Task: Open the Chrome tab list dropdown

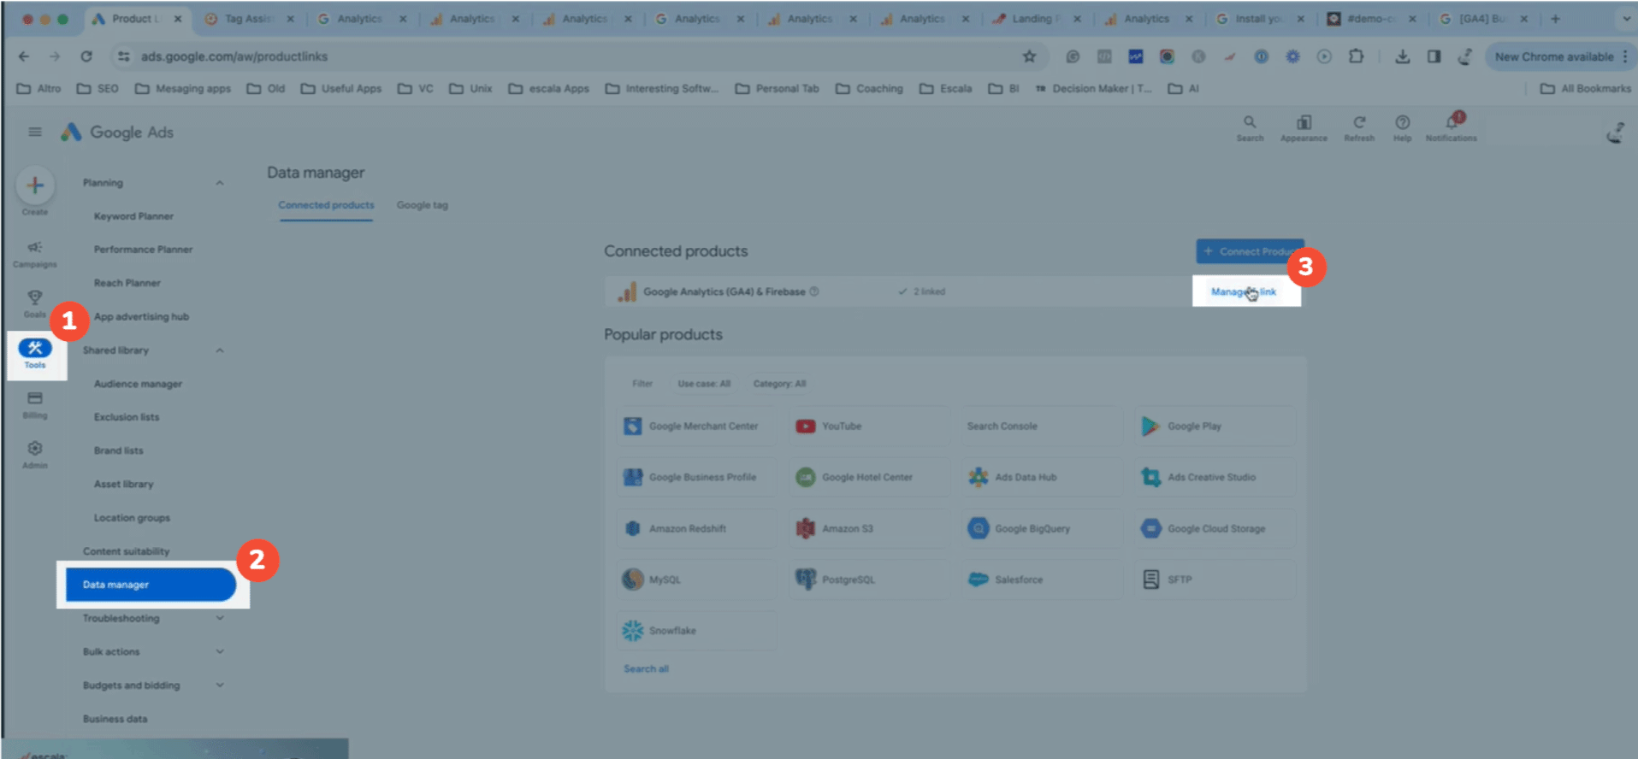Action: [1625, 19]
